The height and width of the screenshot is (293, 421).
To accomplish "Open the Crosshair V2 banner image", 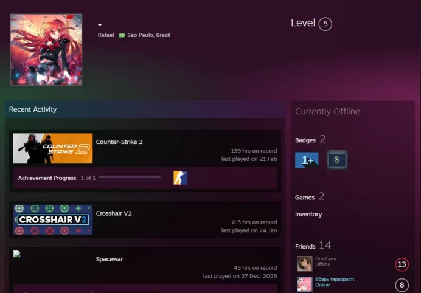I will tap(53, 220).
